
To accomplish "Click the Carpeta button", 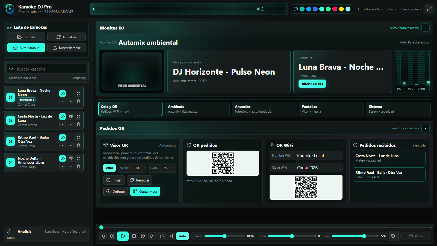I will point(26,37).
